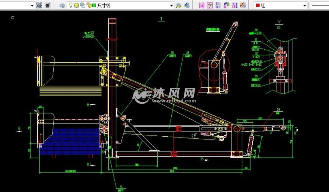Click the AI text edit icon
Screen dimensions: 329x192
235,5
